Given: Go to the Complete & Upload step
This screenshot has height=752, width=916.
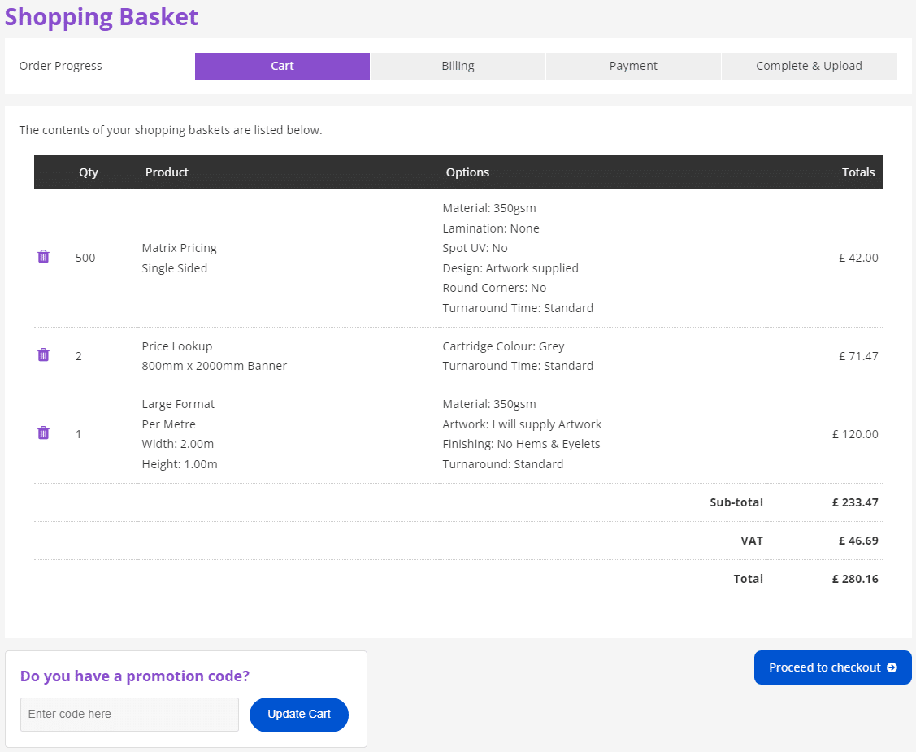Looking at the screenshot, I should [x=809, y=66].
